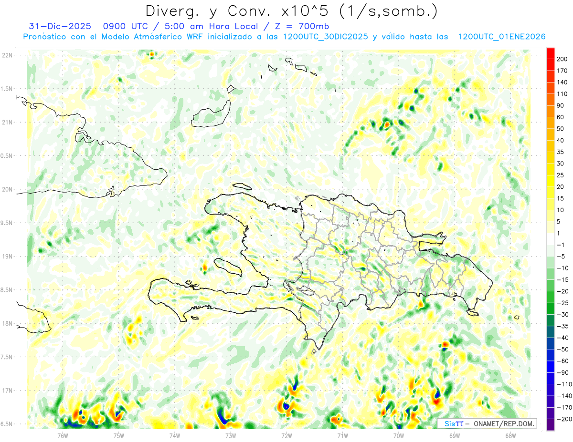The width and height of the screenshot is (573, 442).
Task: Click the '140' value on the color scale
Action: point(562,82)
